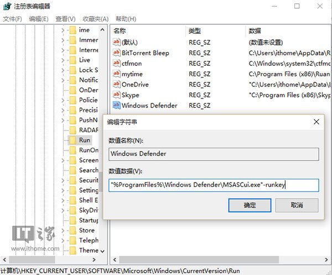Open the 编辑(E) menu

tap(39, 19)
